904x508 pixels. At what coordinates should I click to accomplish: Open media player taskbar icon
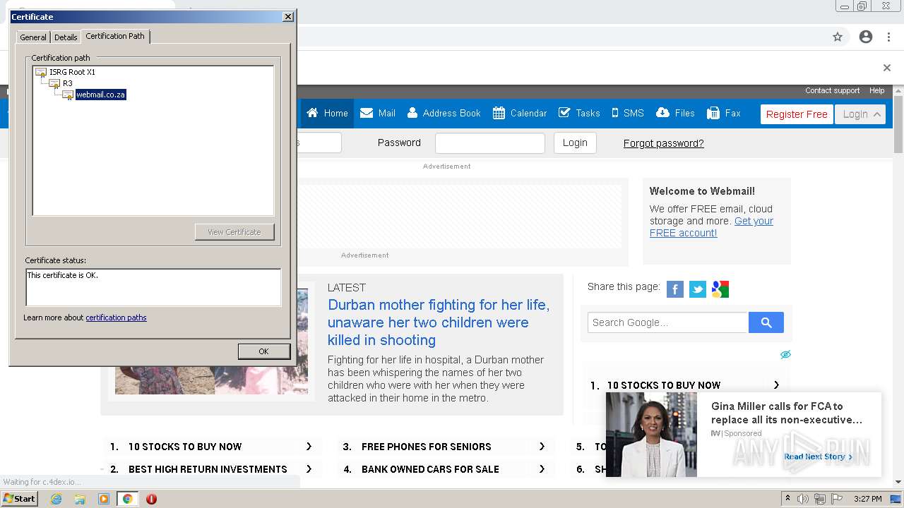tap(104, 499)
